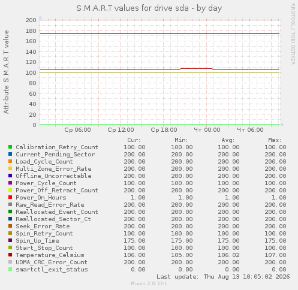Image resolution: width=298 pixels, height=290 pixels.
Task: Click the Power_Cycle_Count purple swatch
Action: pos(10,183)
